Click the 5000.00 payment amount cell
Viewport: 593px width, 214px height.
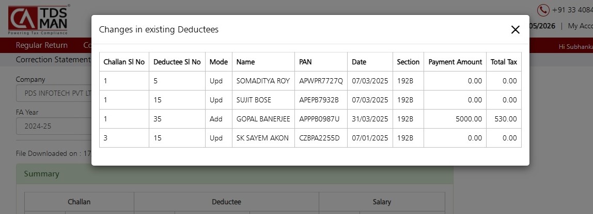[469, 119]
